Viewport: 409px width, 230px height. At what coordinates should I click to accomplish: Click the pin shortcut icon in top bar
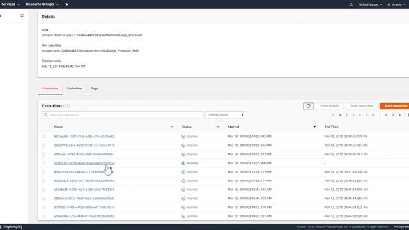coord(66,4)
